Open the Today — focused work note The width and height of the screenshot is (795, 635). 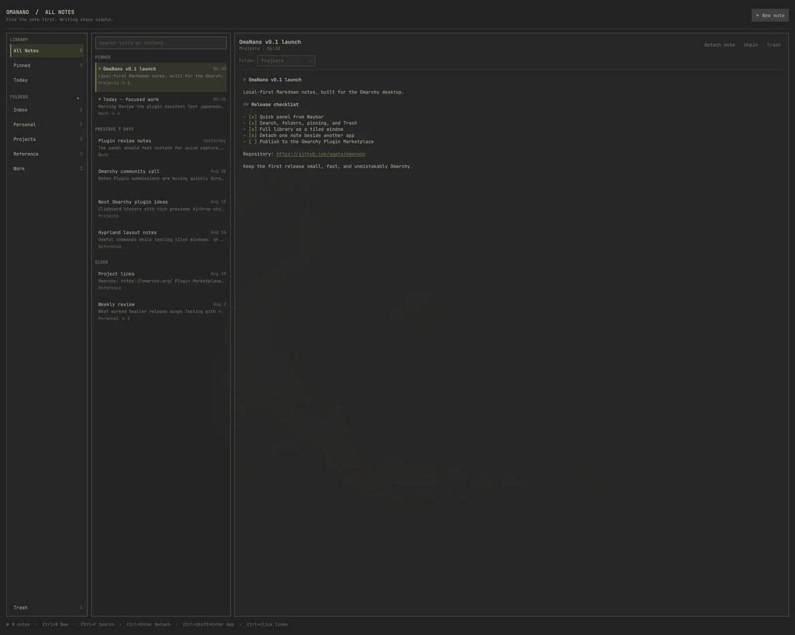(161, 107)
